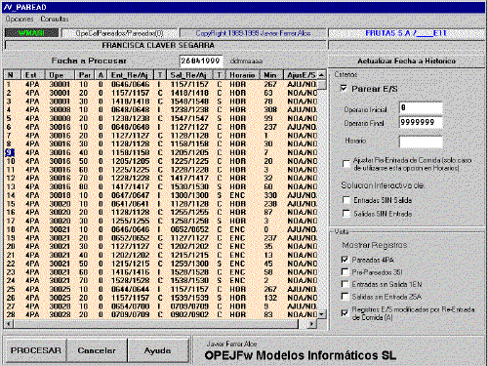The image size is (488, 366).
Task: Click the WMARI status label
Action: 31,33
